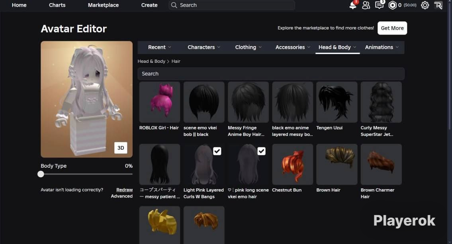Select scene emo vkei bob black hair
452x244 pixels.
(204, 102)
